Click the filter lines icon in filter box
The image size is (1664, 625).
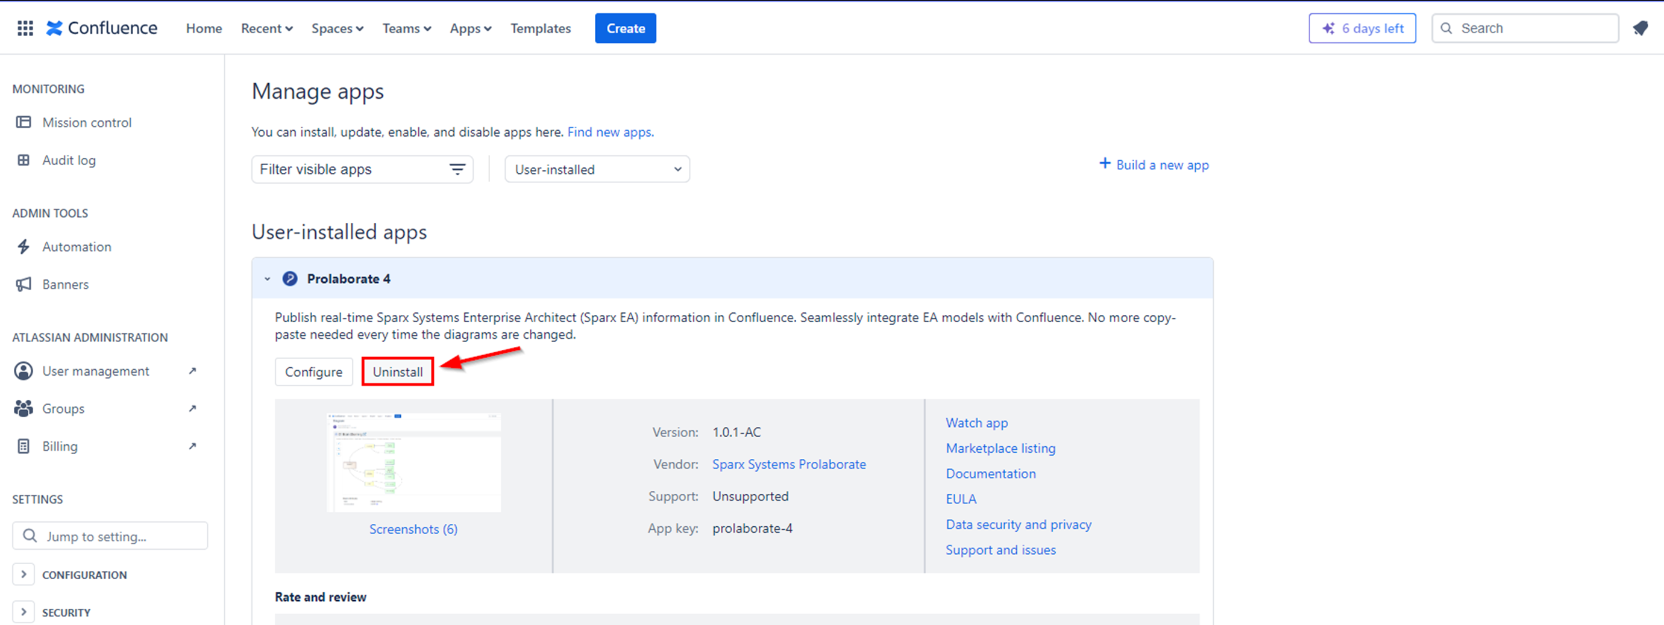click(x=457, y=169)
